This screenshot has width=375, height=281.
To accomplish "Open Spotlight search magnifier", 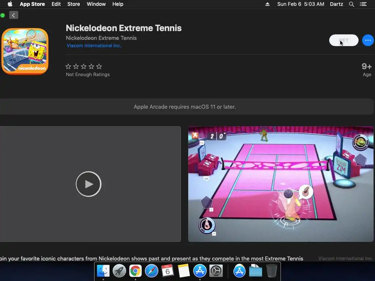I will pyautogui.click(x=351, y=4).
